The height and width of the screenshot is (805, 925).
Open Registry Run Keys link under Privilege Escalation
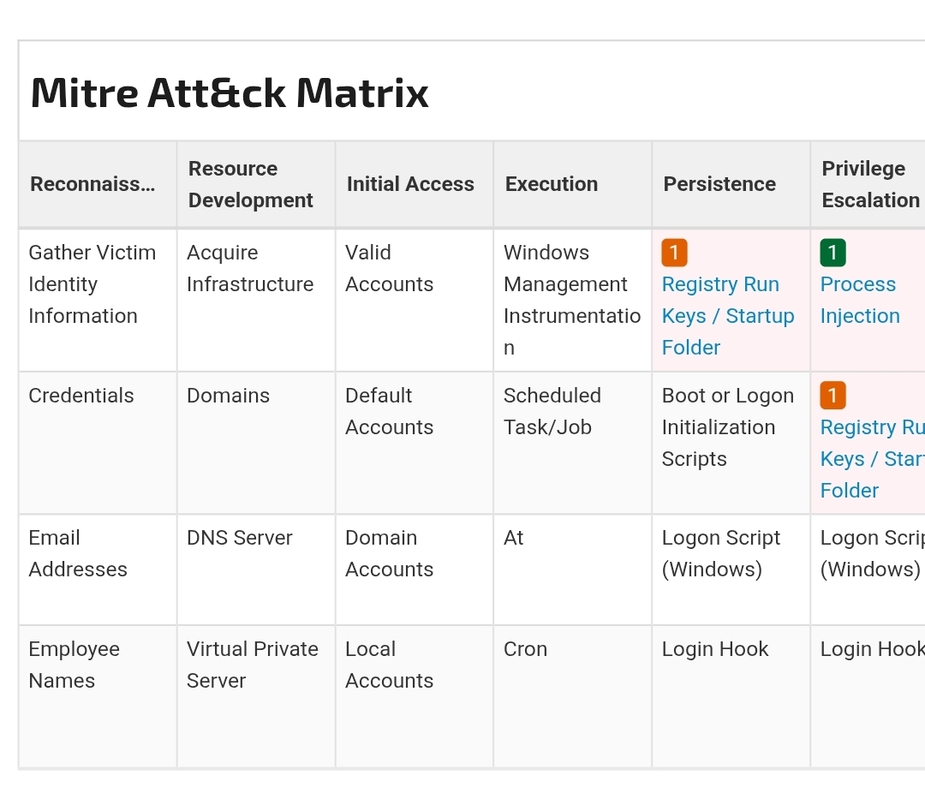pos(873,458)
